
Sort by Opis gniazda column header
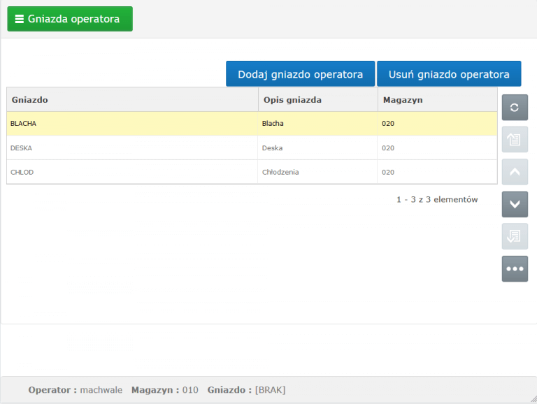coord(318,100)
